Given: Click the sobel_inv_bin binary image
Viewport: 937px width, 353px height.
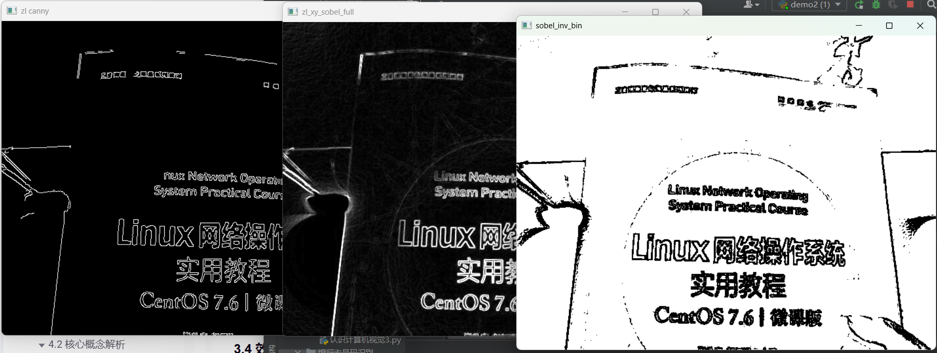Looking at the screenshot, I should tap(726, 192).
